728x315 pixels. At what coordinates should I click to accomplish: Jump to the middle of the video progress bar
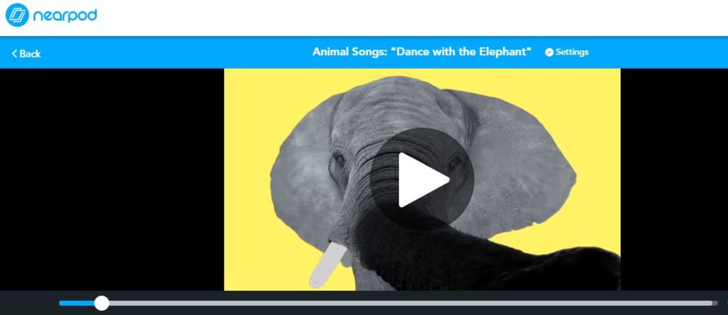[x=388, y=304]
